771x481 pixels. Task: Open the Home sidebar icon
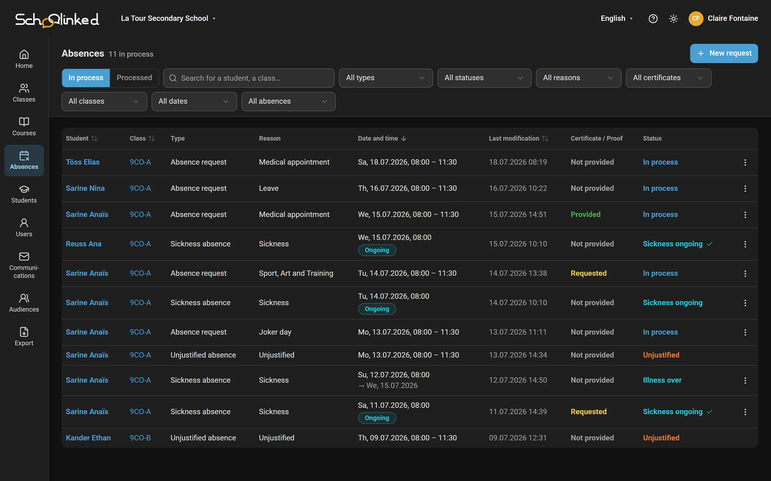24,54
